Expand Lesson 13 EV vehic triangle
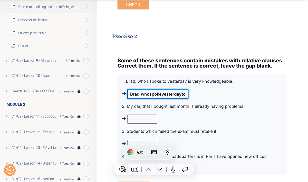This screenshot has height=182, width=308. pos(7,148)
